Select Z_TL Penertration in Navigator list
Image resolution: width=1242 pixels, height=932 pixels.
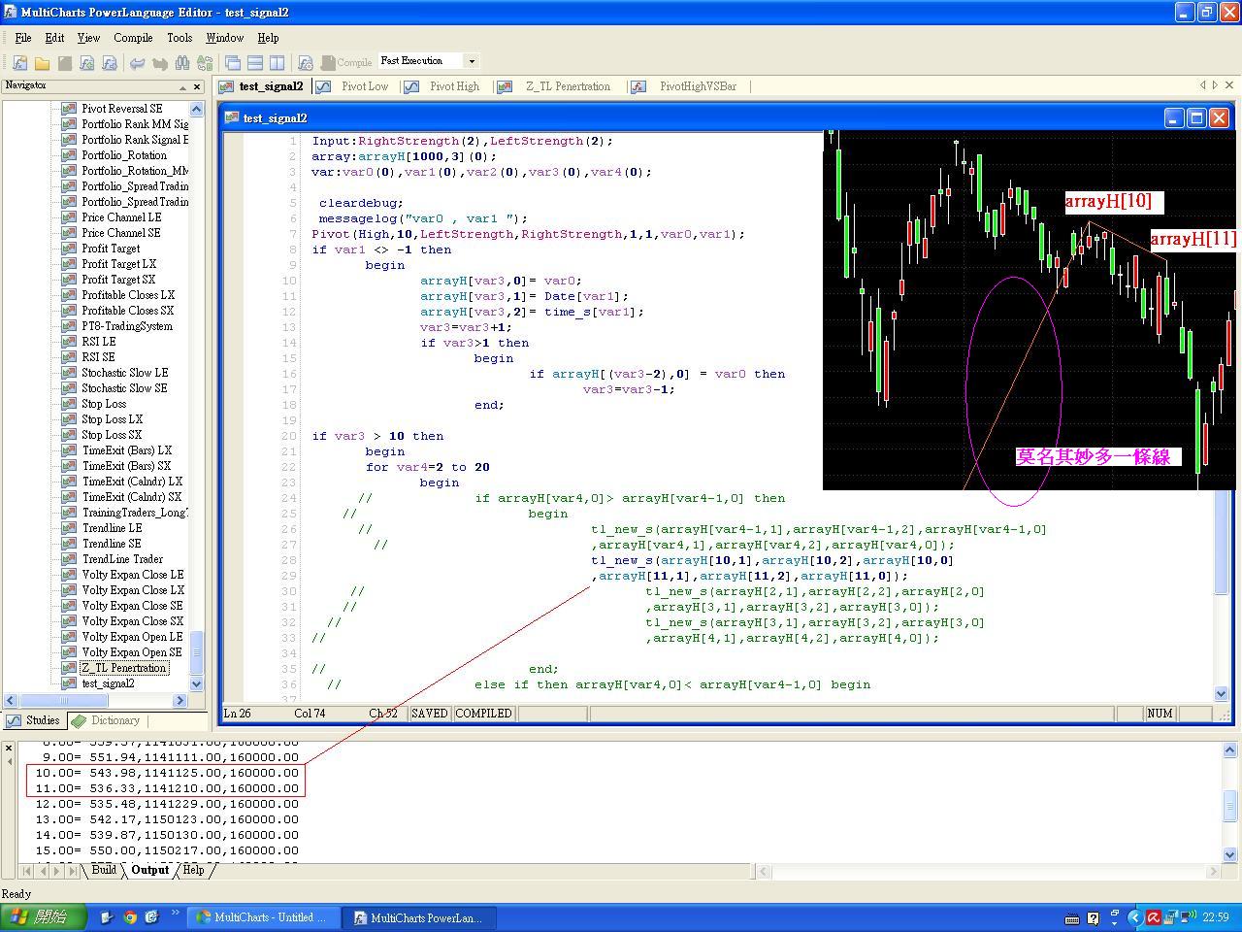(124, 668)
